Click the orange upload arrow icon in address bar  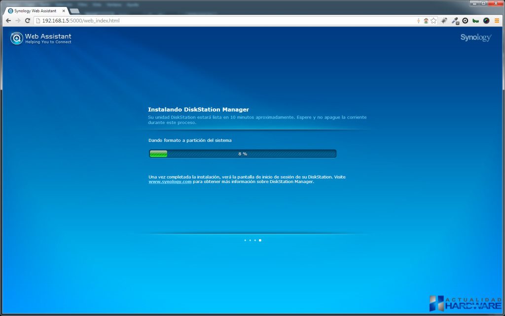coord(426,21)
